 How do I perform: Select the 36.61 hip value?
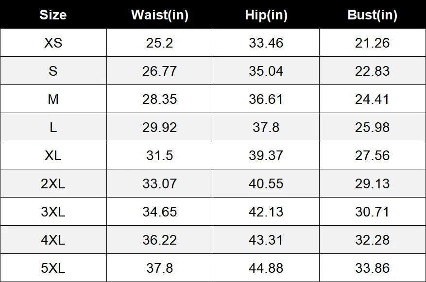[x=266, y=99]
